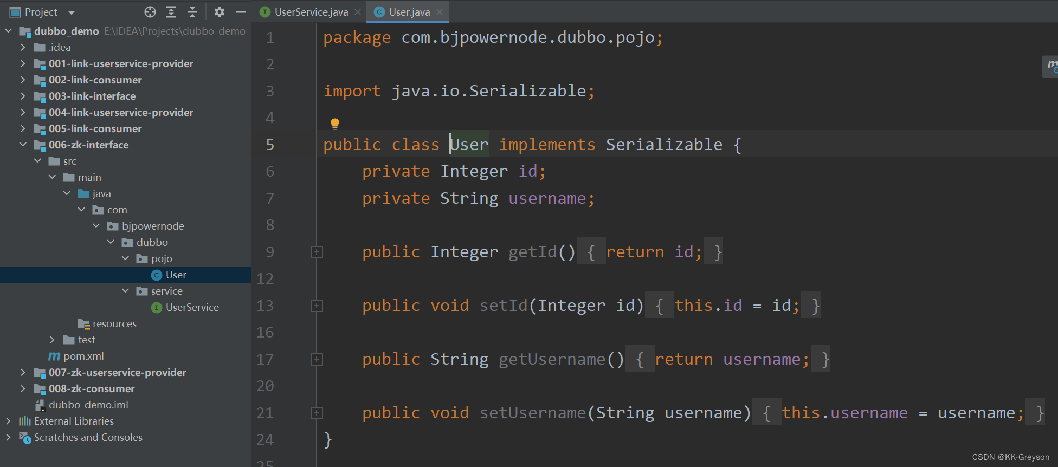Expand the test folder
Screen dimensions: 1058x467
[x=52, y=340]
